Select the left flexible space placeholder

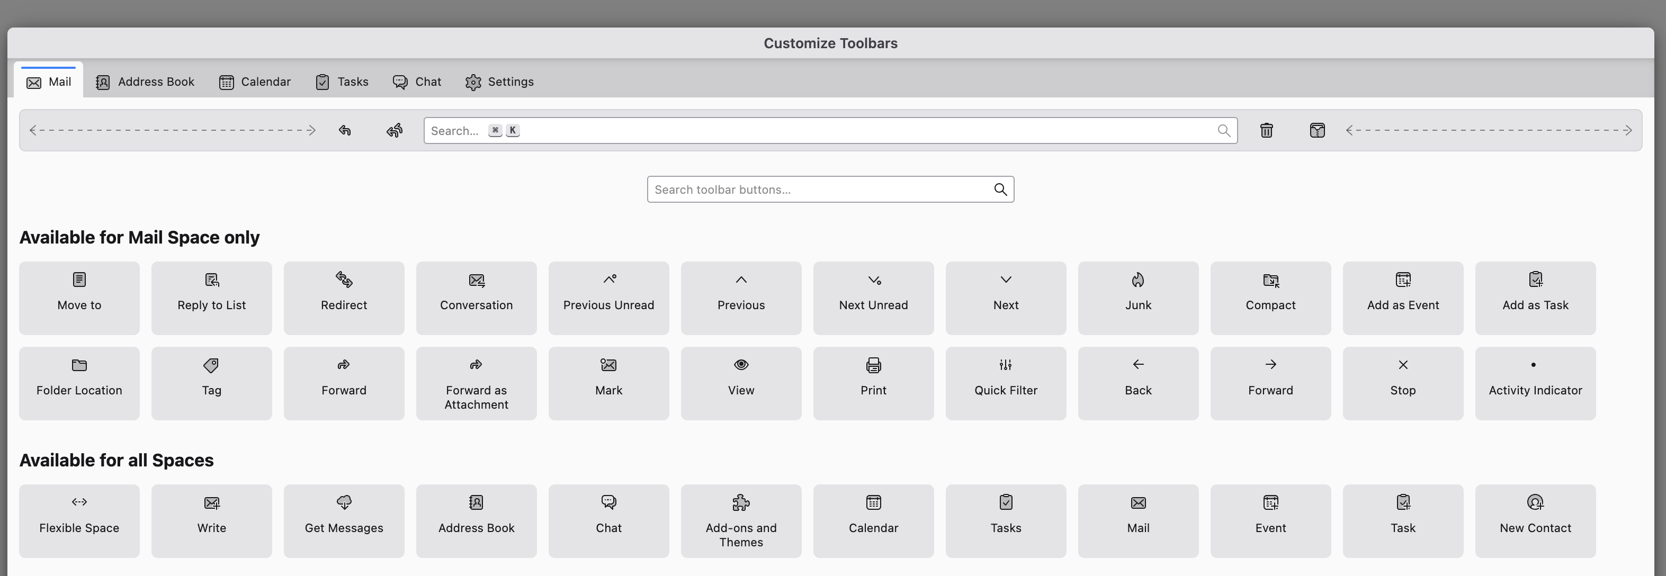[172, 131]
